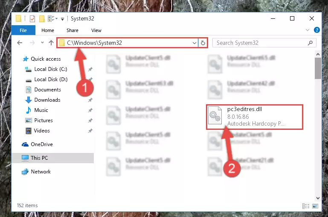Click the Quick access star icon

pyautogui.click(x=26, y=59)
